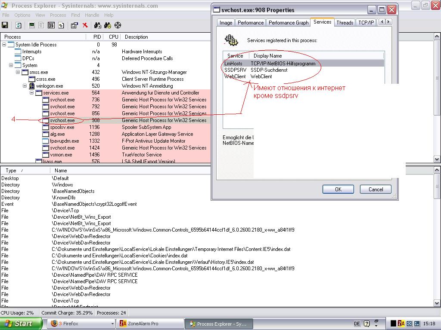
Task: Open the Windows Start menu
Action: tap(21, 324)
